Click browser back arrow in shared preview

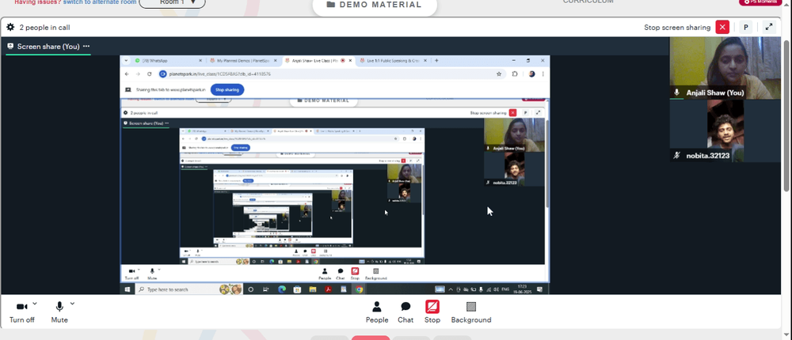pyautogui.click(x=127, y=74)
